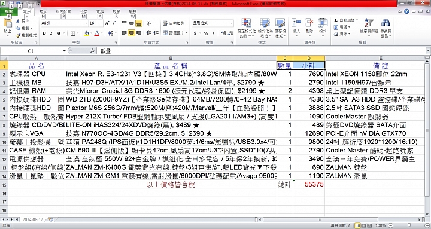Expand the fill color dropdown arrow

click(x=91, y=33)
